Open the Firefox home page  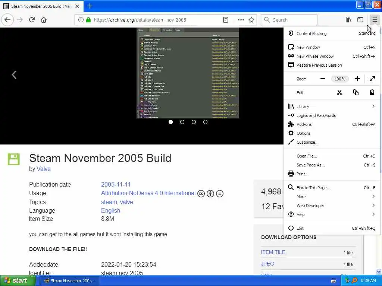[44, 20]
